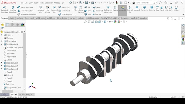Open the PropertyManager tab
Screen dimensions: 185x104
tap(8, 25)
